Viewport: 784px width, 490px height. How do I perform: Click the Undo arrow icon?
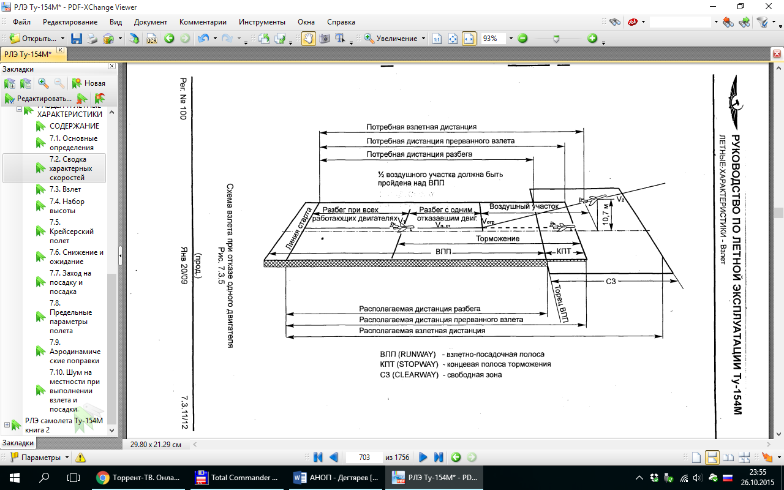click(x=203, y=39)
